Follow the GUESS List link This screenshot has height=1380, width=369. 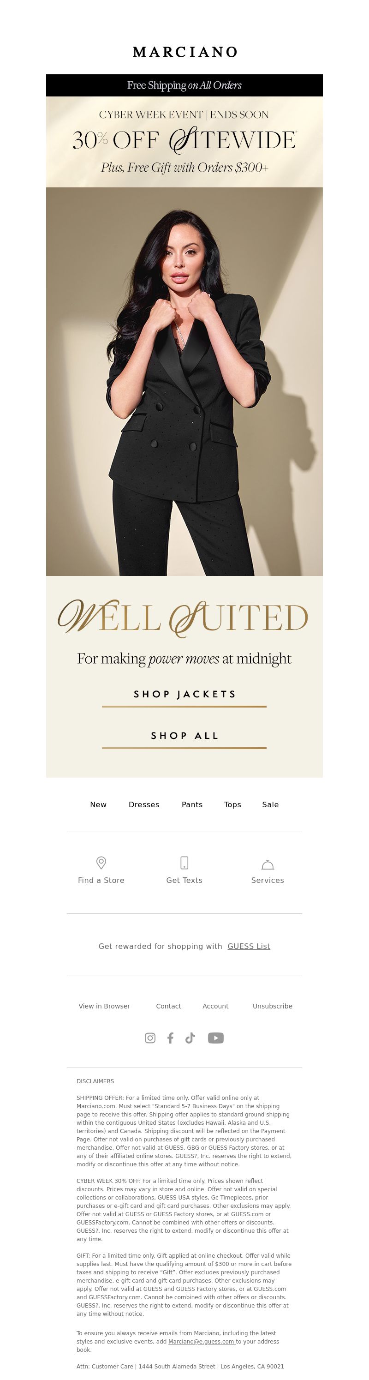249,946
